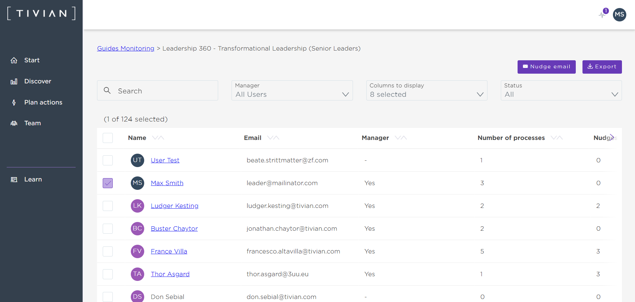Click the Start home icon
This screenshot has height=302, width=635.
click(x=14, y=60)
